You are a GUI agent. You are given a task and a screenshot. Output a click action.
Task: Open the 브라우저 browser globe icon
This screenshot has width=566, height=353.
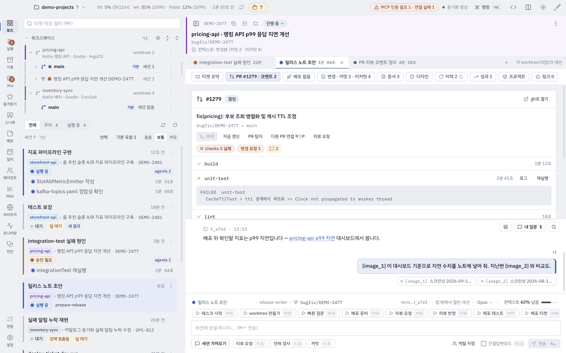tap(10, 210)
